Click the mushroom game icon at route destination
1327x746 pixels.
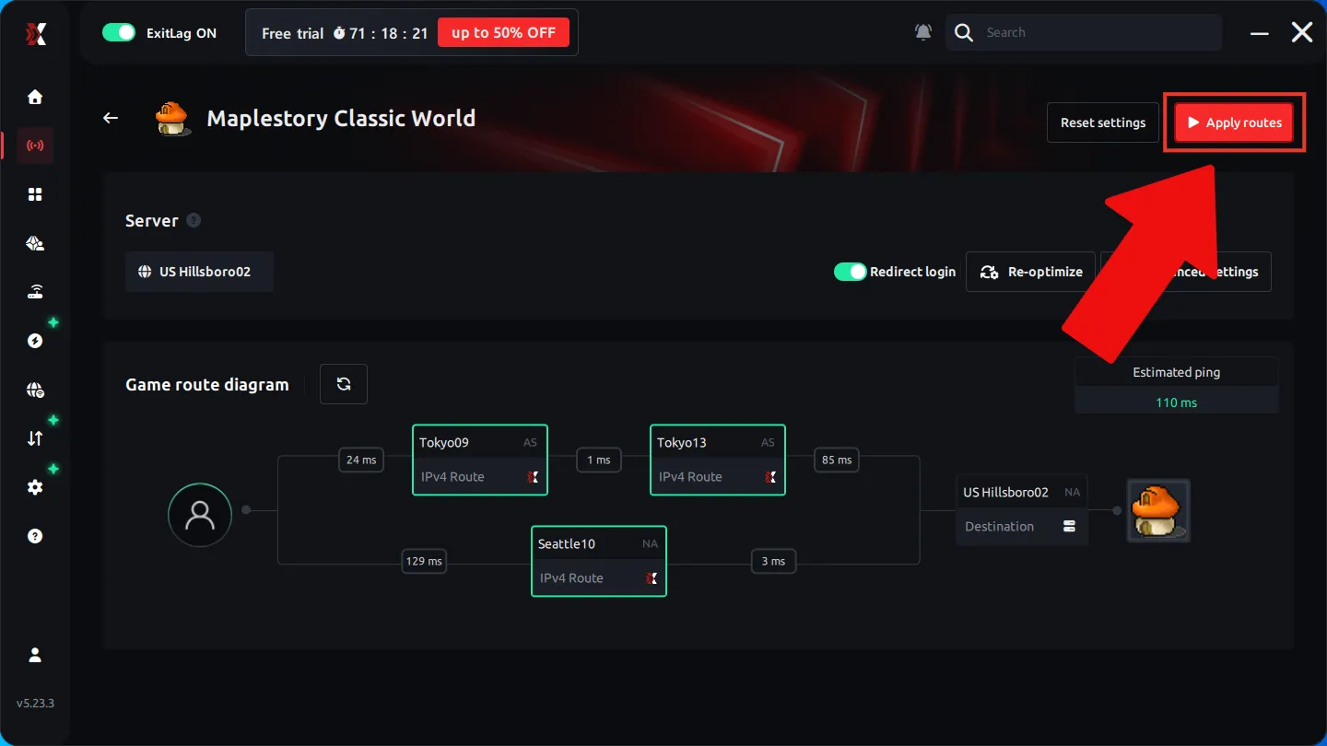click(x=1158, y=510)
